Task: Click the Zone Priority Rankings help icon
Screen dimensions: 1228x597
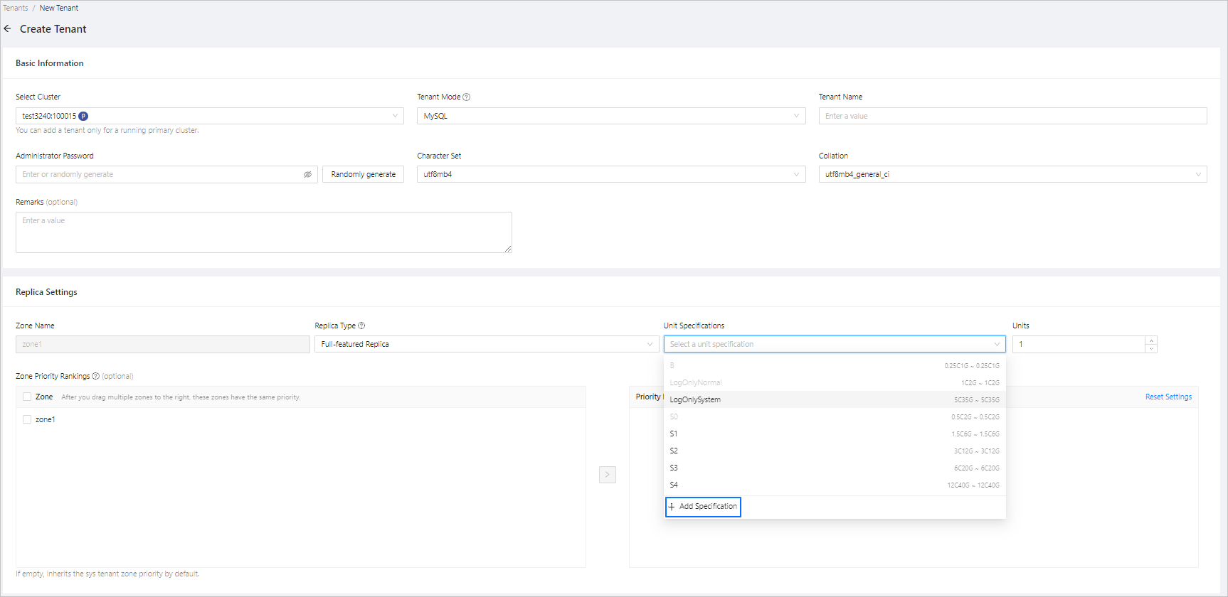Action: (x=96, y=376)
